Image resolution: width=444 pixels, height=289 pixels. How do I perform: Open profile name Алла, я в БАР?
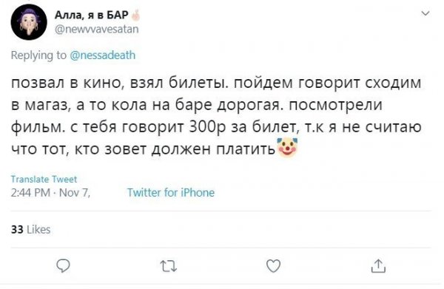coord(92,15)
